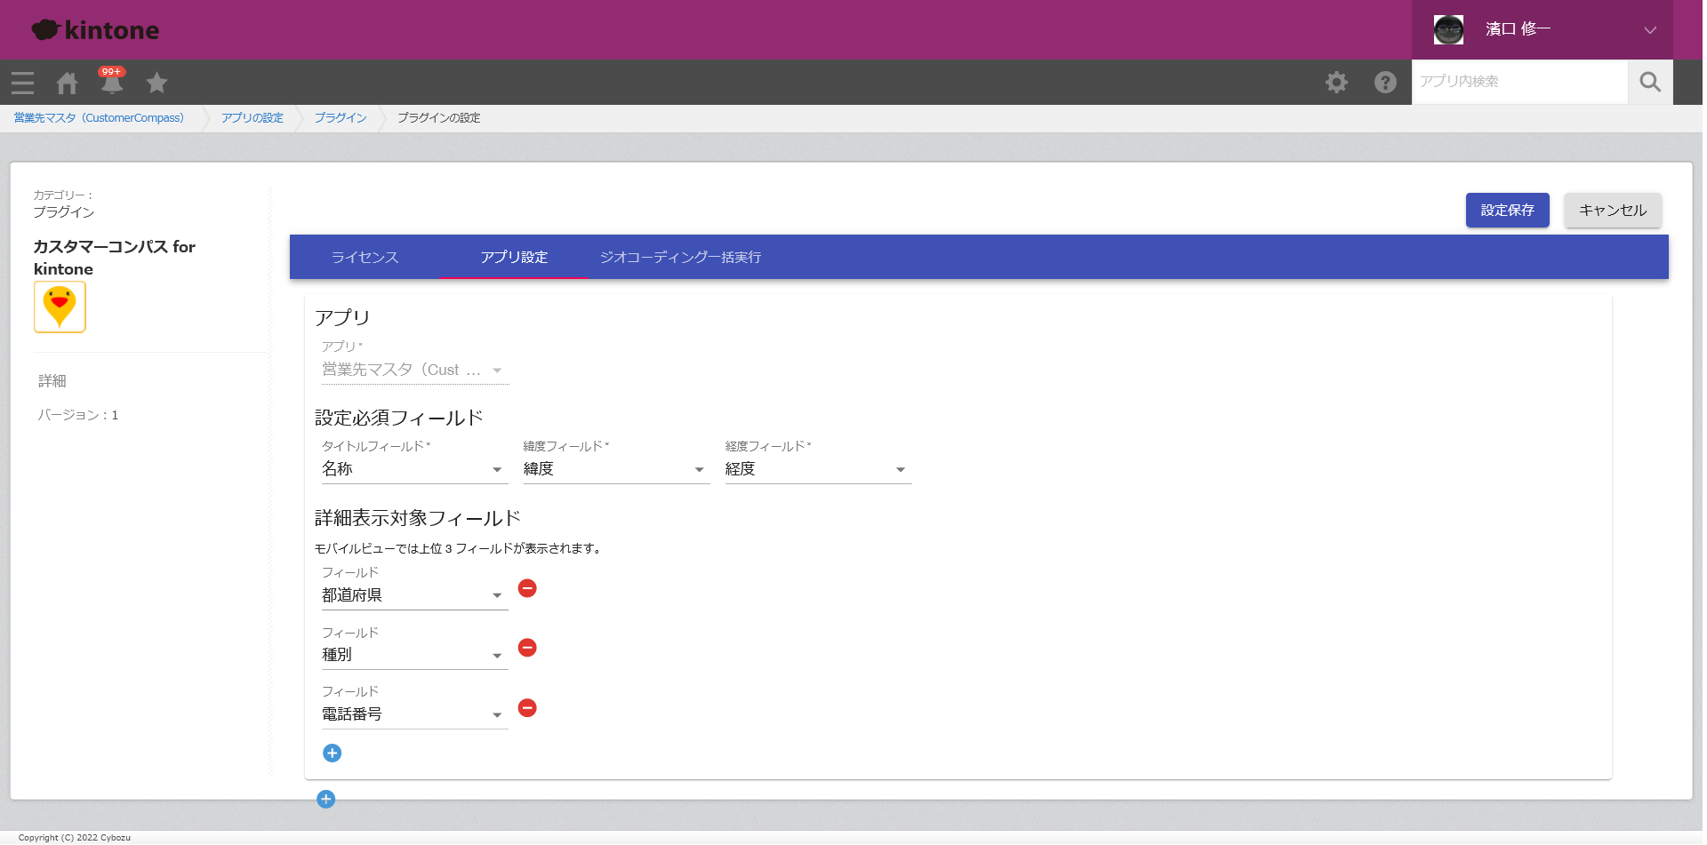Open notifications bell with 99+ badge
Screen dimensions: 1707x845
tap(112, 81)
